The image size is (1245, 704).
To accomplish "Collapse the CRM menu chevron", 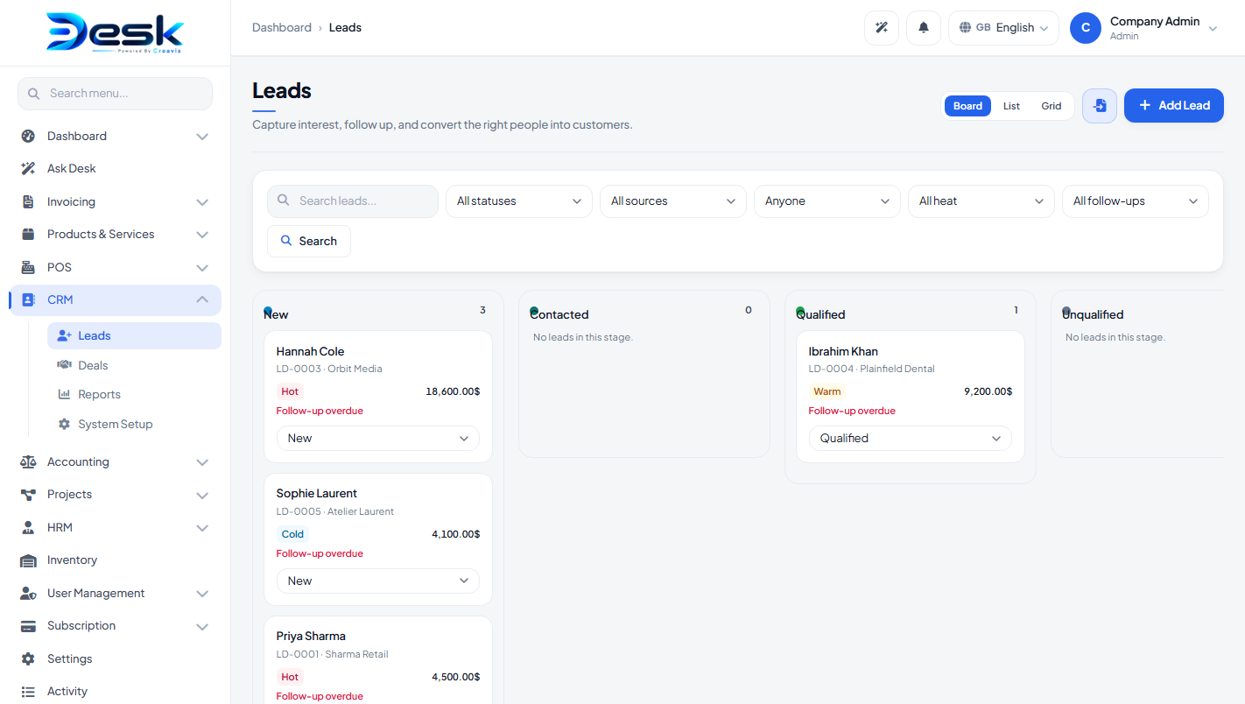I will coord(202,299).
